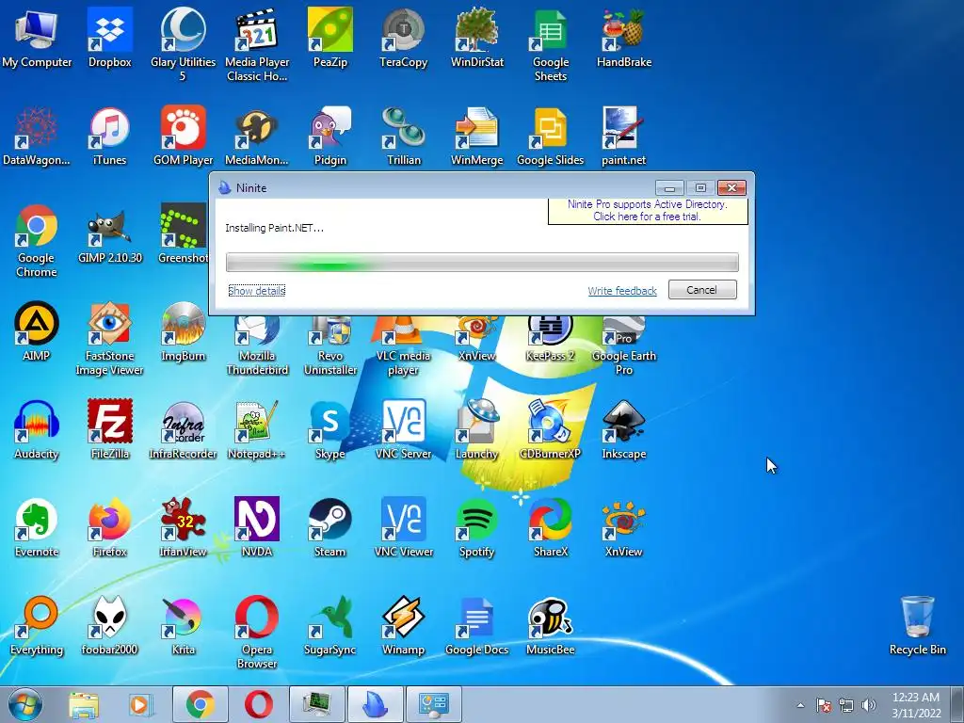Select the Google Chrome desktop shortcut

pyautogui.click(x=37, y=240)
